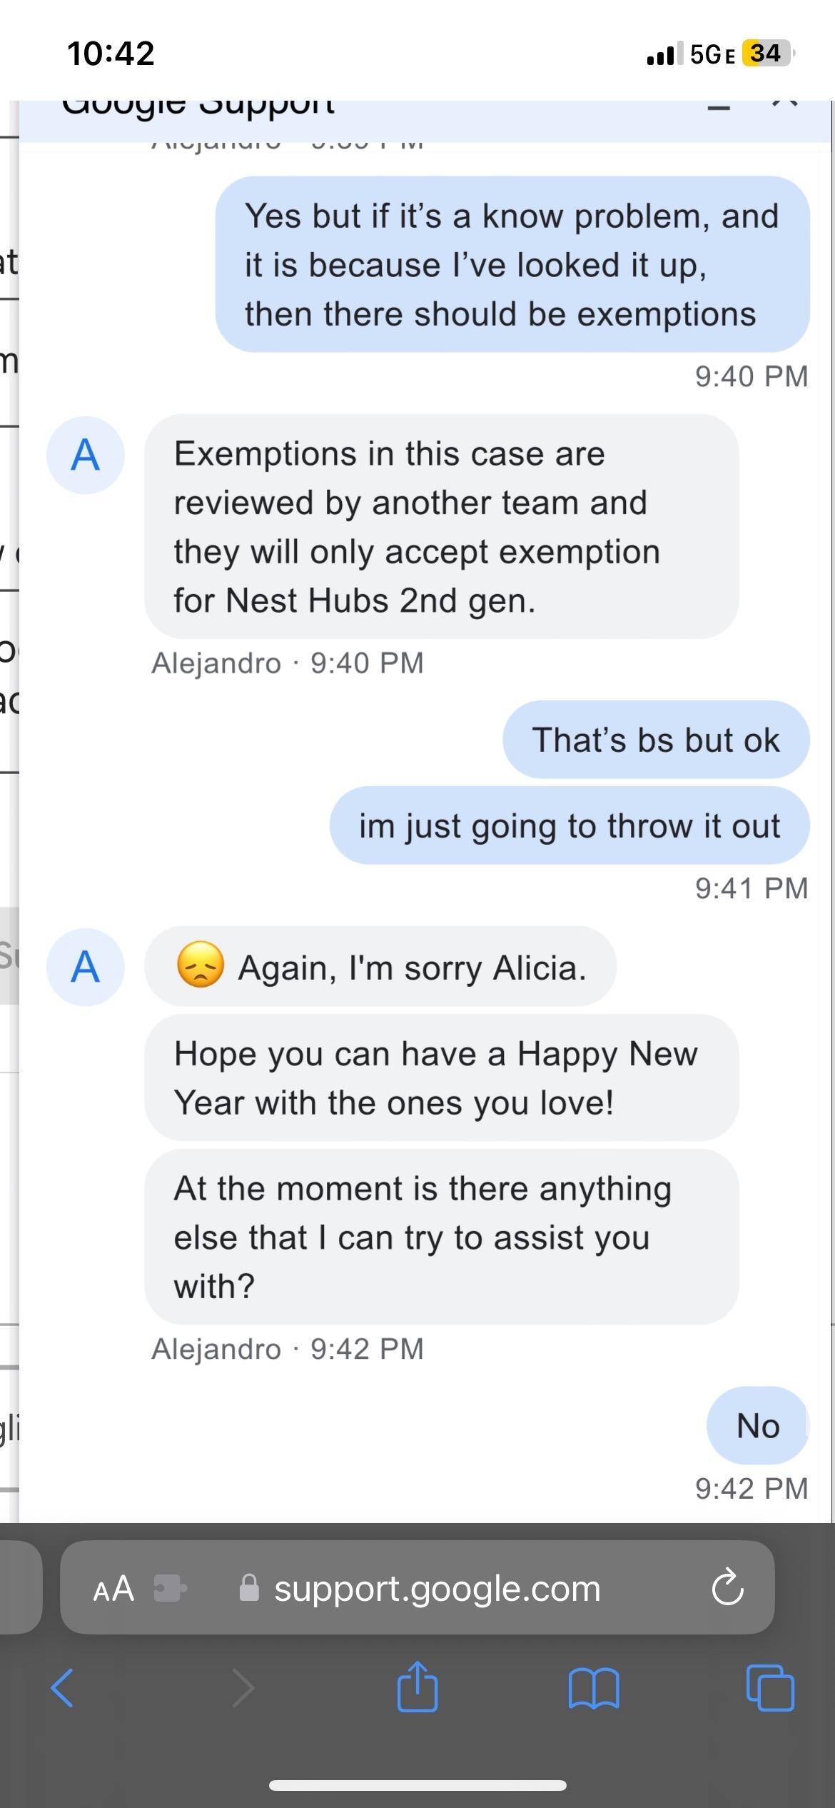Tap the "That's bs but ok" message

point(655,740)
